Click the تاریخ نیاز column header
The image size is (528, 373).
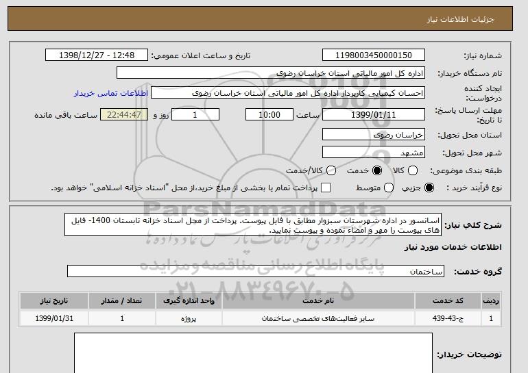[54, 300]
